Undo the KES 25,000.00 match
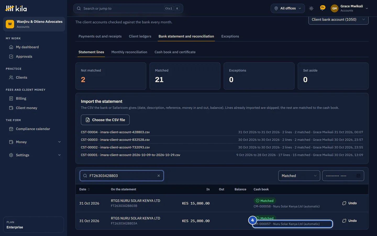The image size is (377, 236). point(350,221)
